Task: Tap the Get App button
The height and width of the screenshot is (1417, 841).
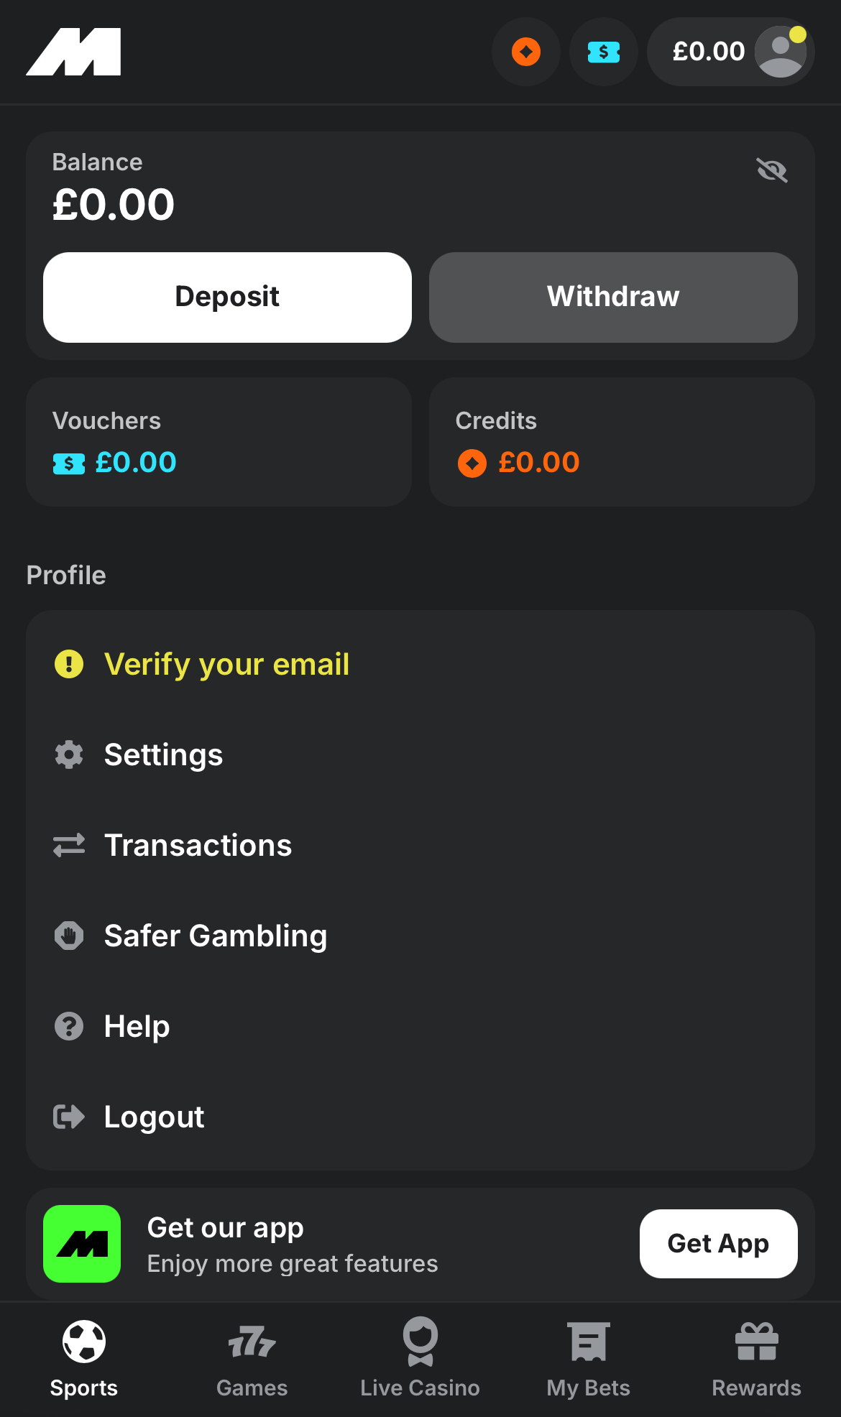Action: [x=718, y=1244]
